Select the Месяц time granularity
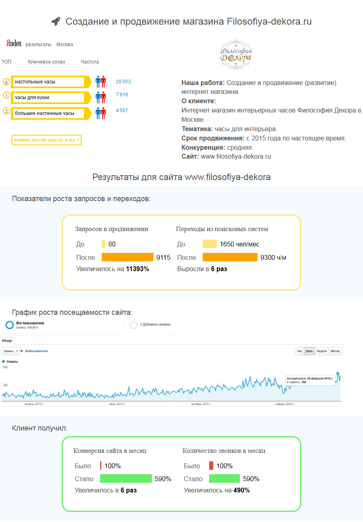Image resolution: width=363 pixels, height=522 pixels. 335,351
